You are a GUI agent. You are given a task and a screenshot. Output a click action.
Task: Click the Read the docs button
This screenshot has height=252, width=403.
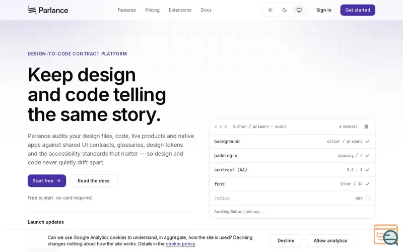click(94, 181)
